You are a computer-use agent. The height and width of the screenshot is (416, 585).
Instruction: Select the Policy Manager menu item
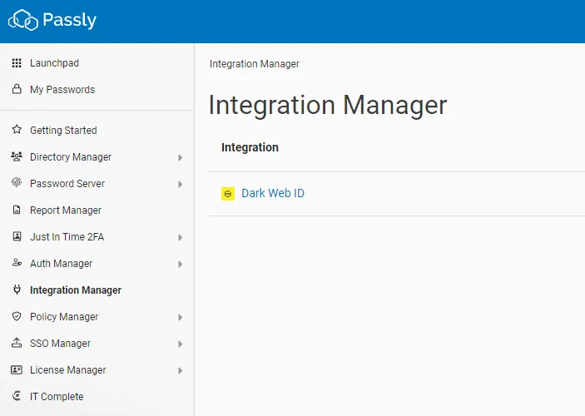(64, 317)
